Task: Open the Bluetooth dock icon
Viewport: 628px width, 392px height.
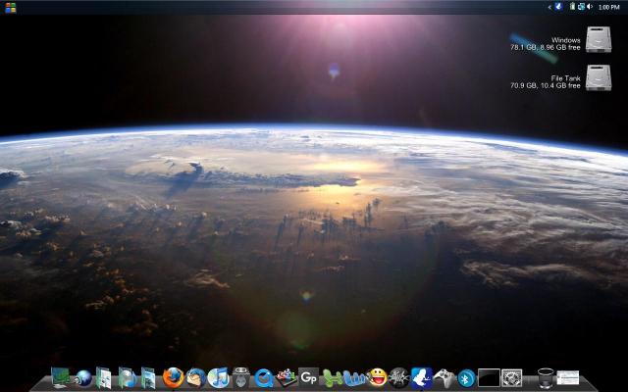Action: [467, 378]
